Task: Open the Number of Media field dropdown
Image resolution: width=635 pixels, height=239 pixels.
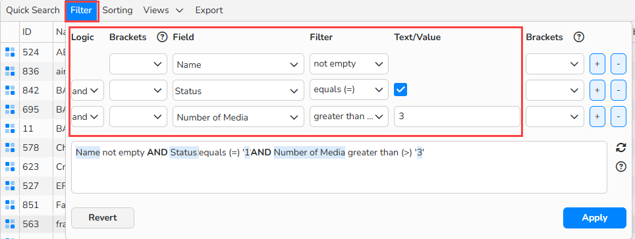Action: point(238,117)
